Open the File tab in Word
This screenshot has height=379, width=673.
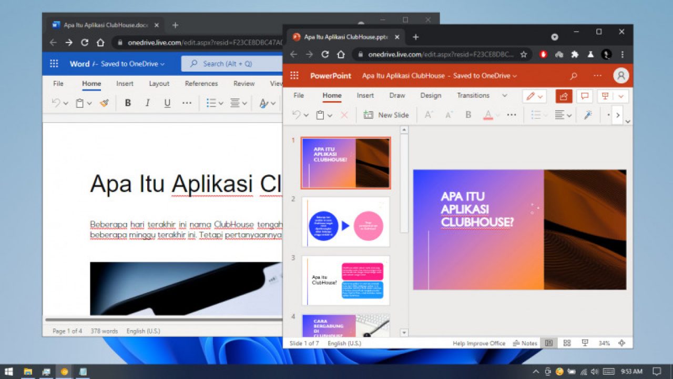pyautogui.click(x=58, y=83)
